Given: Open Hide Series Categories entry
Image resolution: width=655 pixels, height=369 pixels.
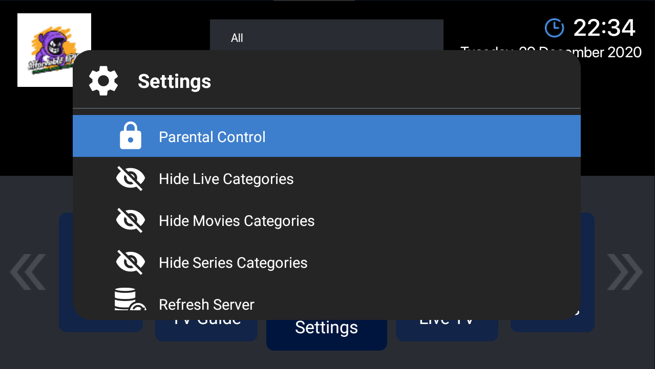Looking at the screenshot, I should click(233, 263).
